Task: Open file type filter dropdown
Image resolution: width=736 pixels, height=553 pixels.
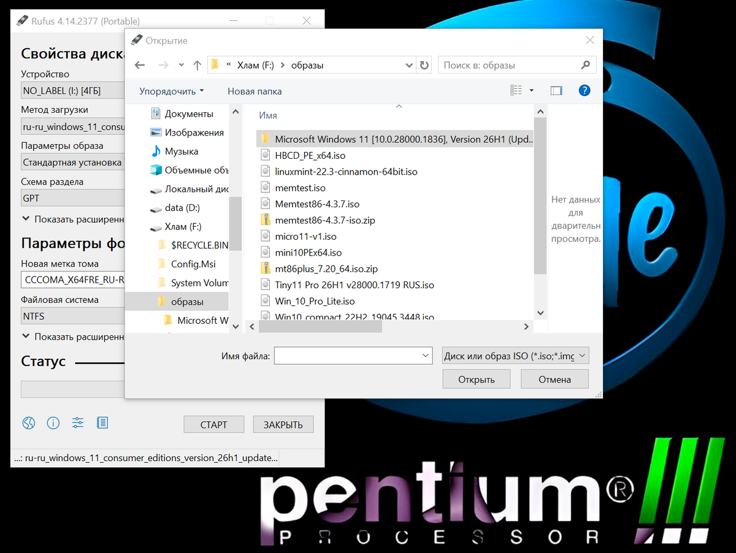Action: (515, 356)
